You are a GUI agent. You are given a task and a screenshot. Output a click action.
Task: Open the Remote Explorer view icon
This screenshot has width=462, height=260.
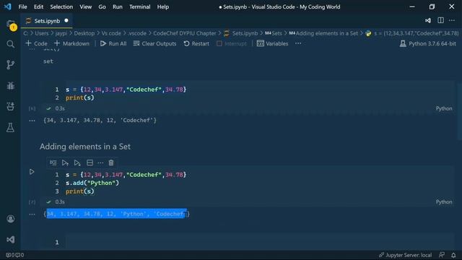[10, 106]
